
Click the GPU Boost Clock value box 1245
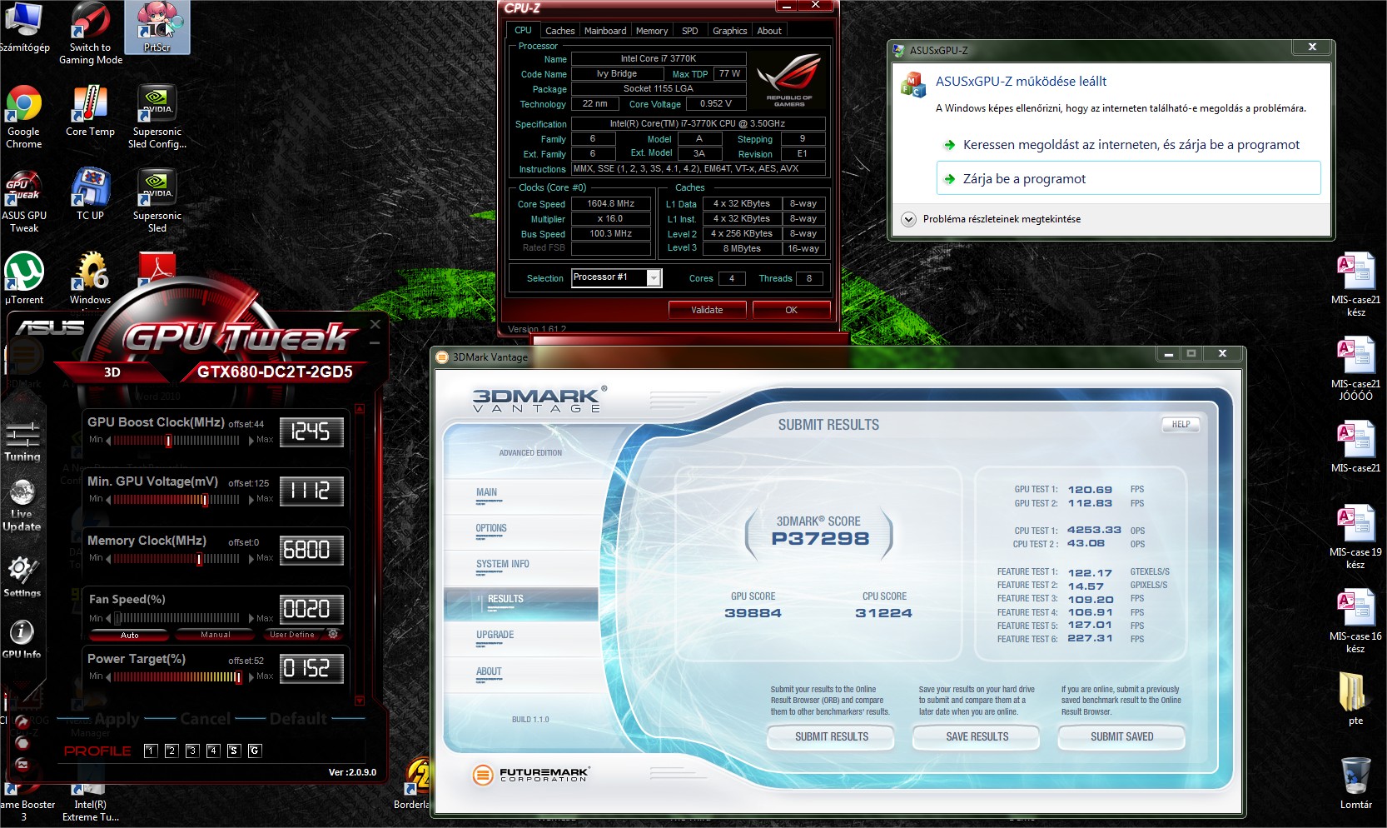(311, 431)
